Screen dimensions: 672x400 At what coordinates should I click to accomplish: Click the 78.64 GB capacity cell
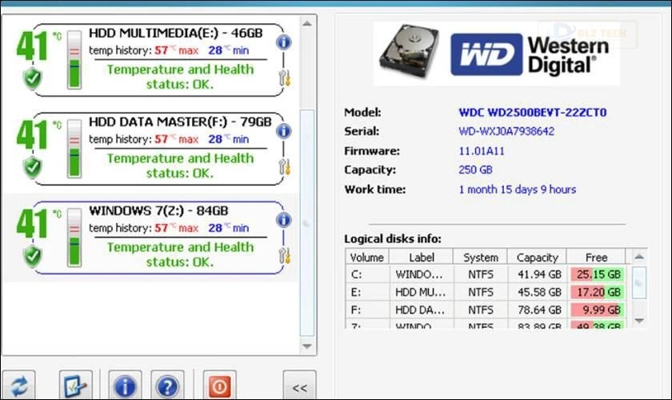pos(538,310)
